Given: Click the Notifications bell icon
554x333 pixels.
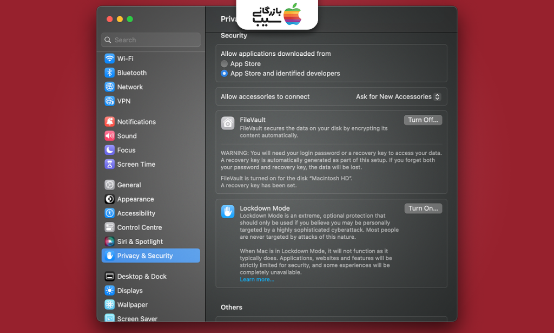Looking at the screenshot, I should click(x=109, y=122).
